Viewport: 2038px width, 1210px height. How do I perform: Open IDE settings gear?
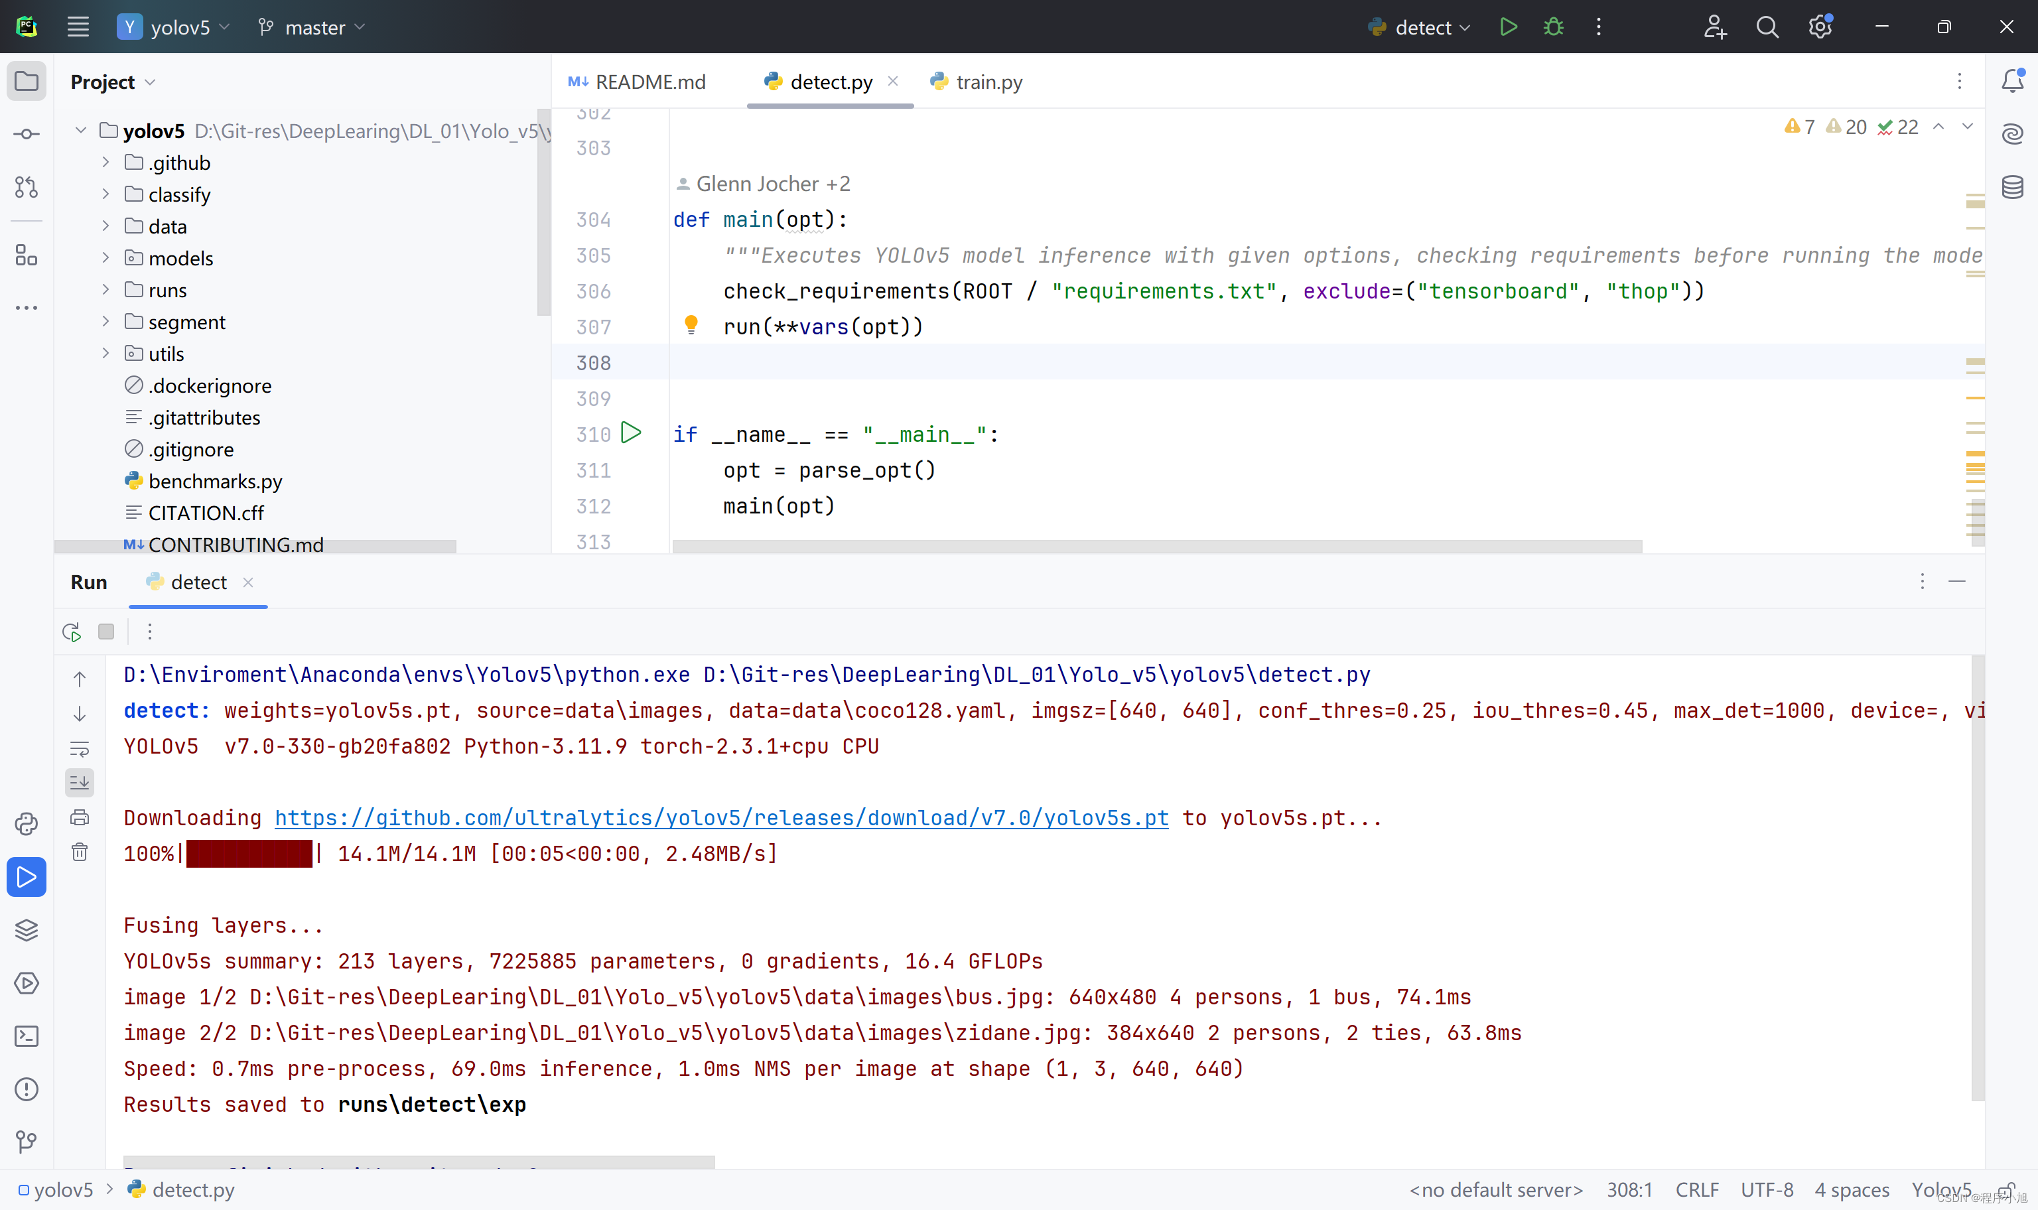click(1820, 27)
